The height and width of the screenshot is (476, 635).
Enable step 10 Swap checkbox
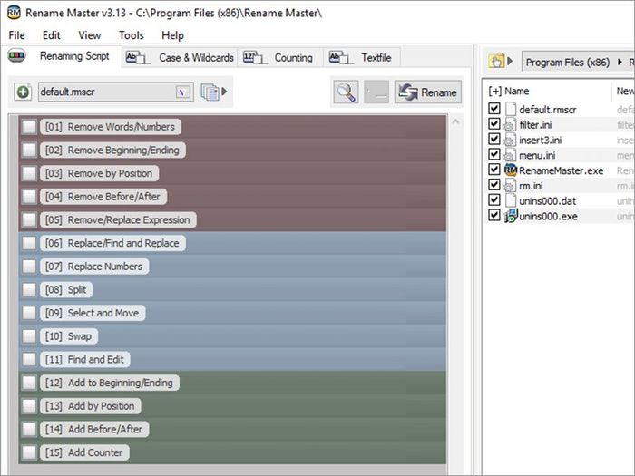coord(29,336)
